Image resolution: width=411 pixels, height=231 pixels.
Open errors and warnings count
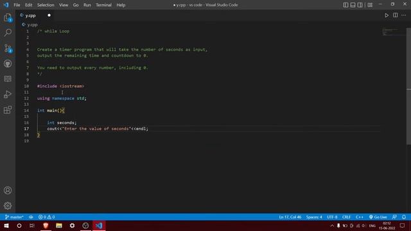[x=46, y=217]
